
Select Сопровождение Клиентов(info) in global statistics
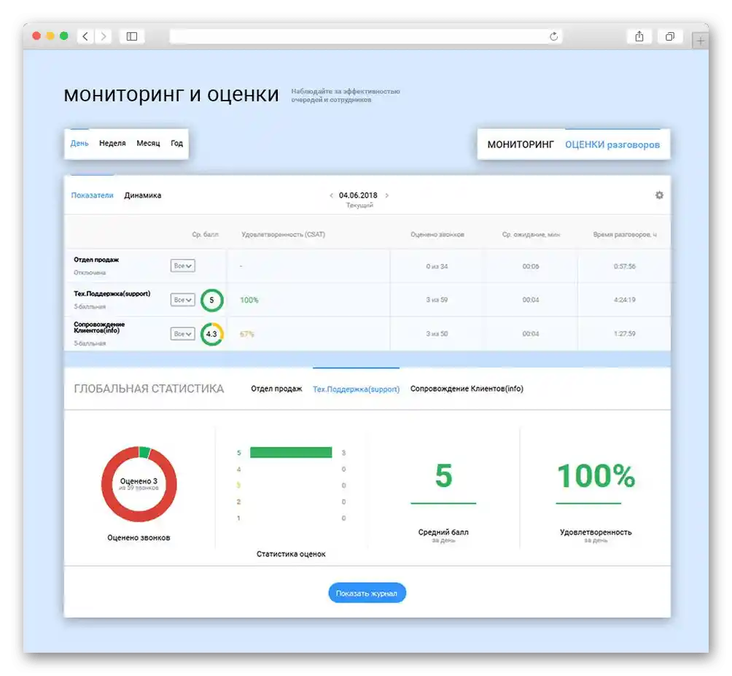tap(467, 389)
